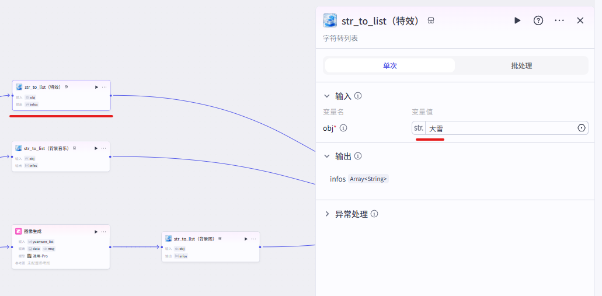602x296 pixels.
Task: Click the info icon beside 输入
Action: tap(358, 96)
